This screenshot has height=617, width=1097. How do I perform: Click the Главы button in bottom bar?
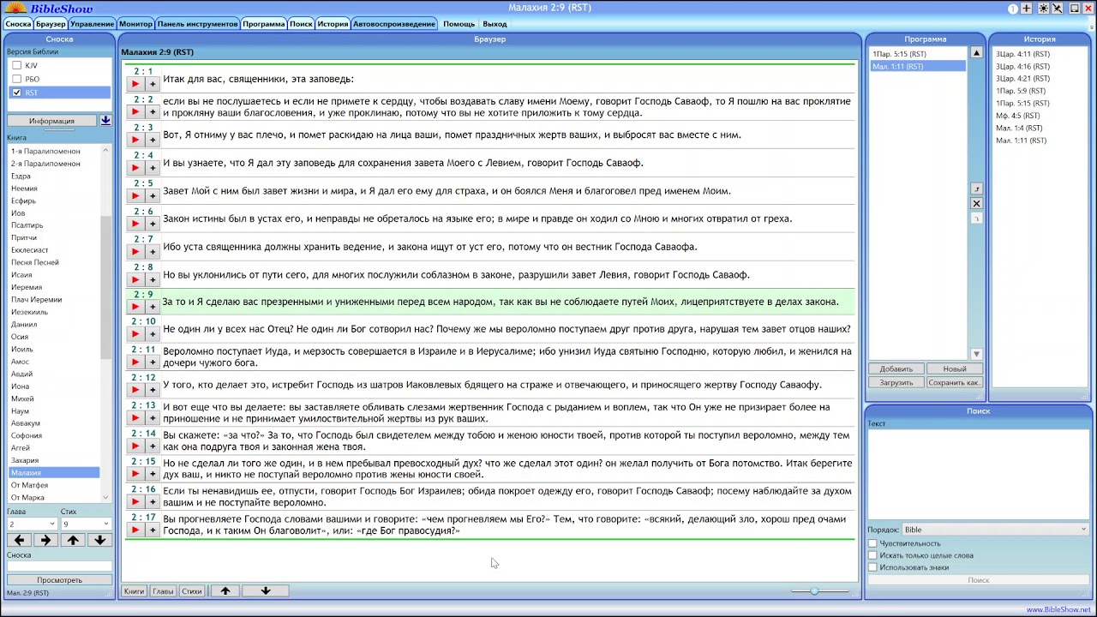(x=163, y=591)
